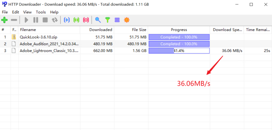Image resolution: width=272 pixels, height=130 pixels.
Task: Click the green Add URL plus icon
Action: point(4,20)
